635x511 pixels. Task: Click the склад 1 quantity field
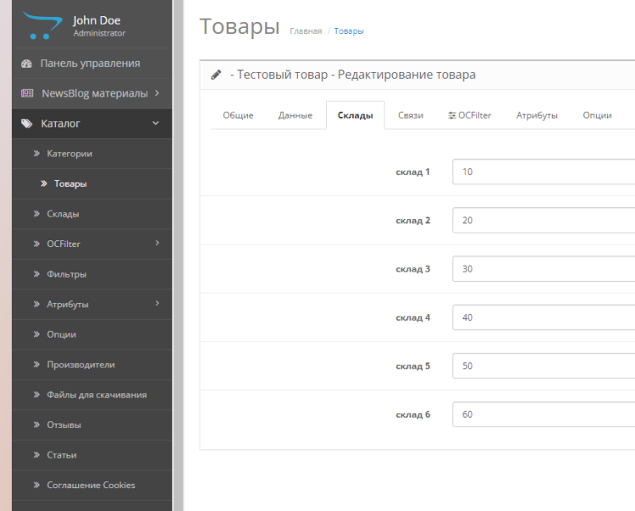544,172
